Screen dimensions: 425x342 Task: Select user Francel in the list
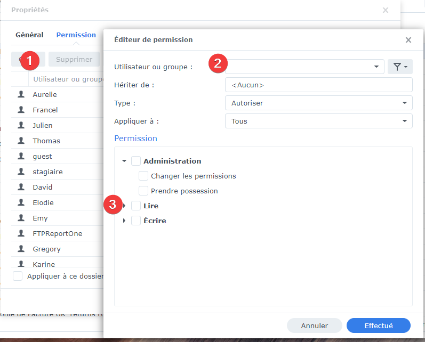pos(57,110)
